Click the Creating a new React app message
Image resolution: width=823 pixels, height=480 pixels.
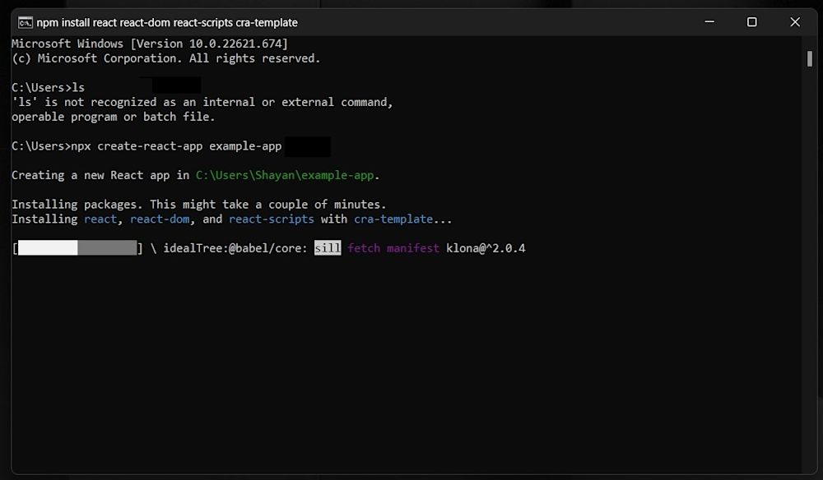pyautogui.click(x=99, y=175)
